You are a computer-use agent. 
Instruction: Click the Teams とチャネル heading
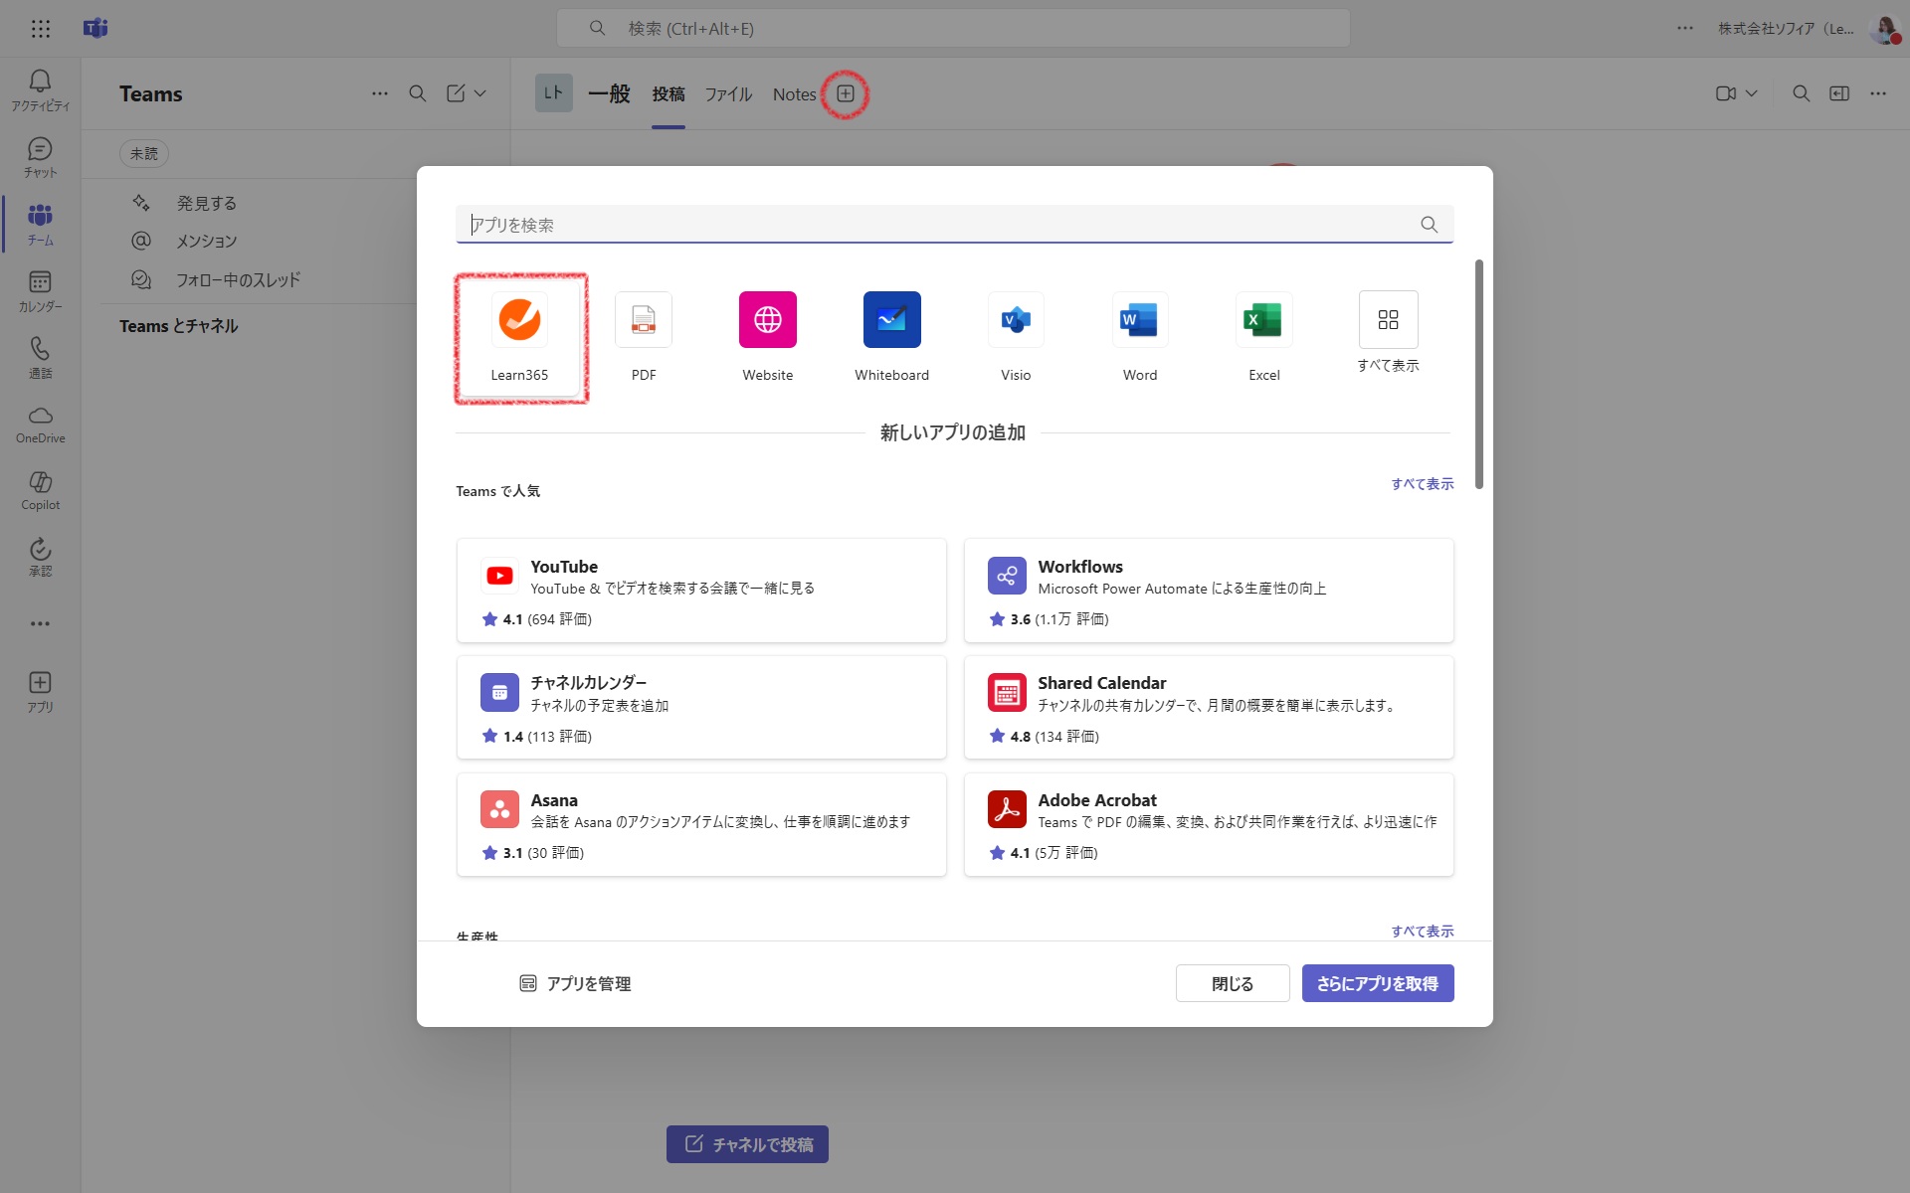tap(179, 326)
